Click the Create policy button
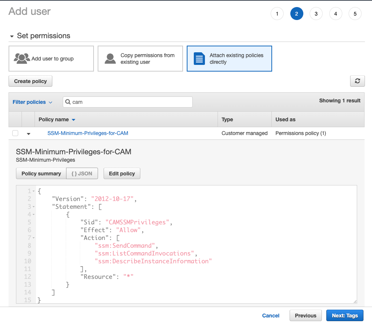The width and height of the screenshot is (372, 323). point(30,81)
